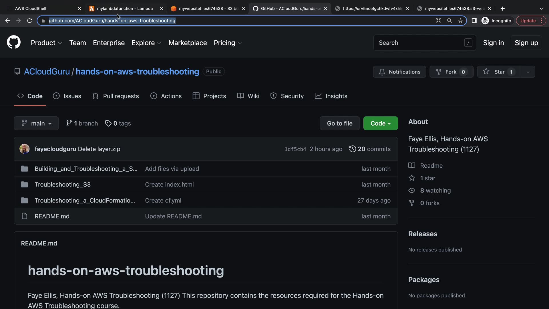Click the browser reload icon
Screen dimensions: 549x309
(x=29, y=21)
